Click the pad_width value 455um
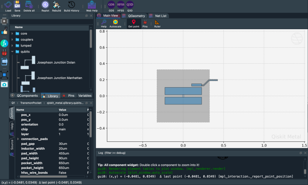The width and height of the screenshot is (308, 185). click(64, 153)
